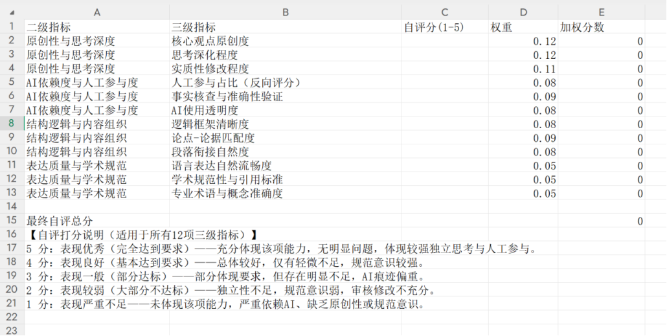Click self-score cell for 思考深化程度
This screenshot has height=336, width=667.
point(445,55)
